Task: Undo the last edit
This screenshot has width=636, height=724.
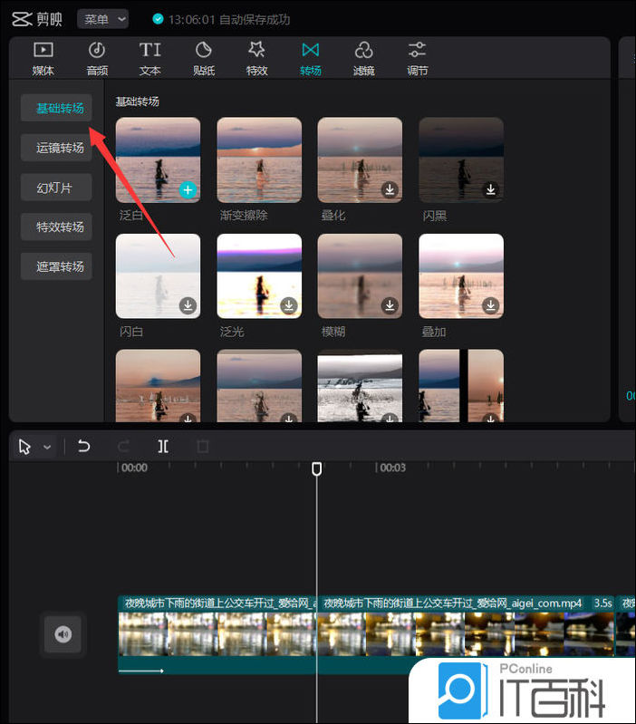Action: (x=83, y=446)
